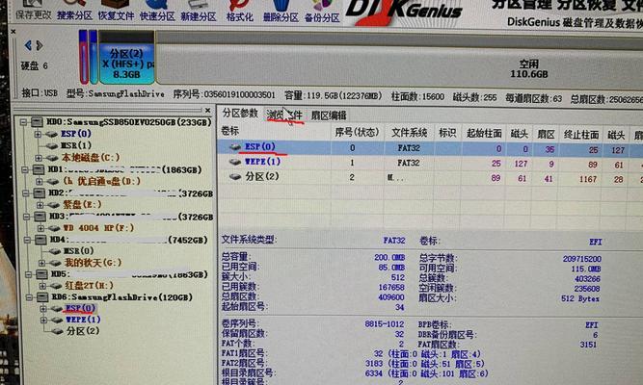Click the 格式化 toolbar icon
Screen dimensions: 643x385
pos(240,12)
